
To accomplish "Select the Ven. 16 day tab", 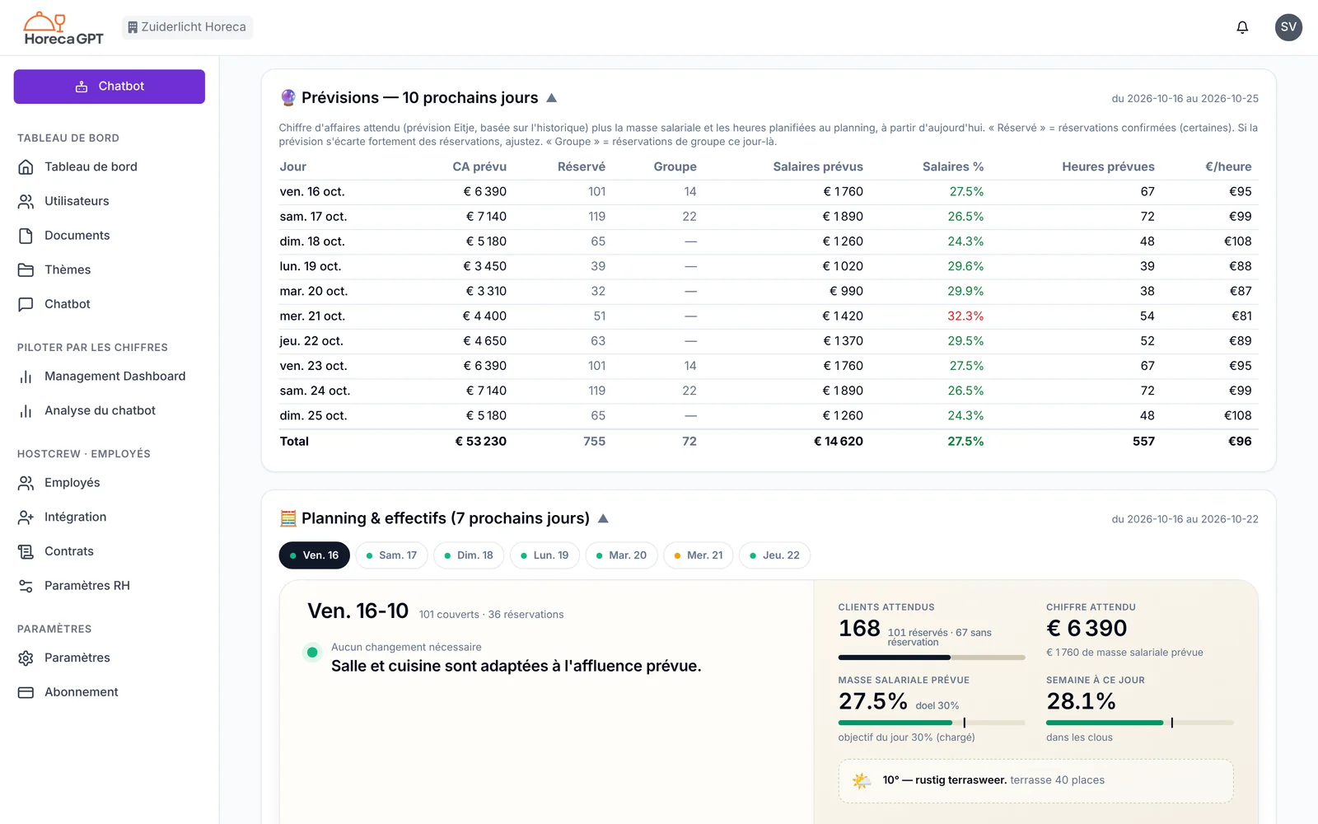I will (x=315, y=555).
